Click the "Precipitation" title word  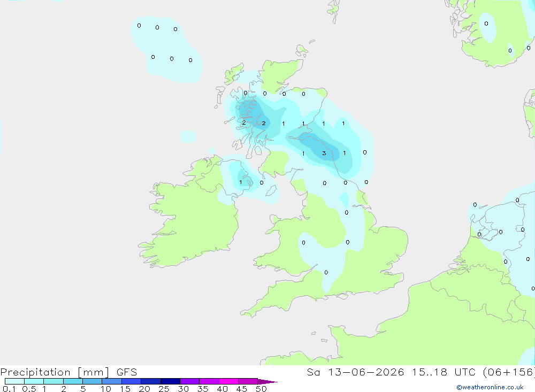click(35, 372)
